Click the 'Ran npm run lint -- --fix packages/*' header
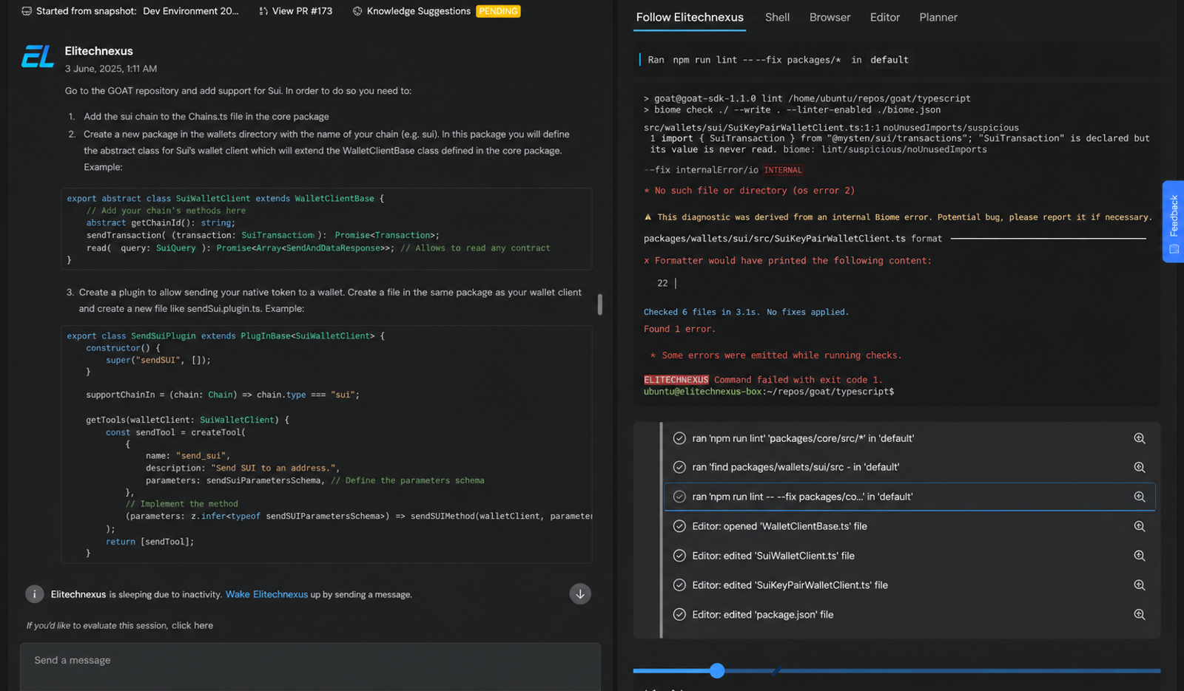The width and height of the screenshot is (1184, 691). pos(778,60)
